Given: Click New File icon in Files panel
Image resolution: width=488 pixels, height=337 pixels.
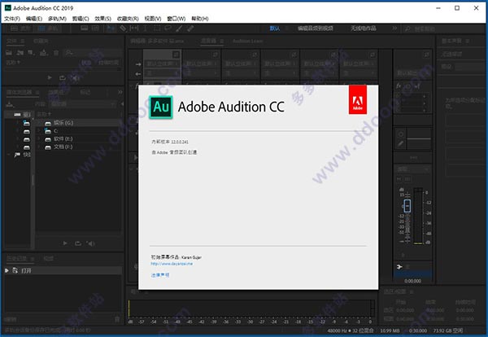Looking at the screenshot, I should [x=31, y=53].
